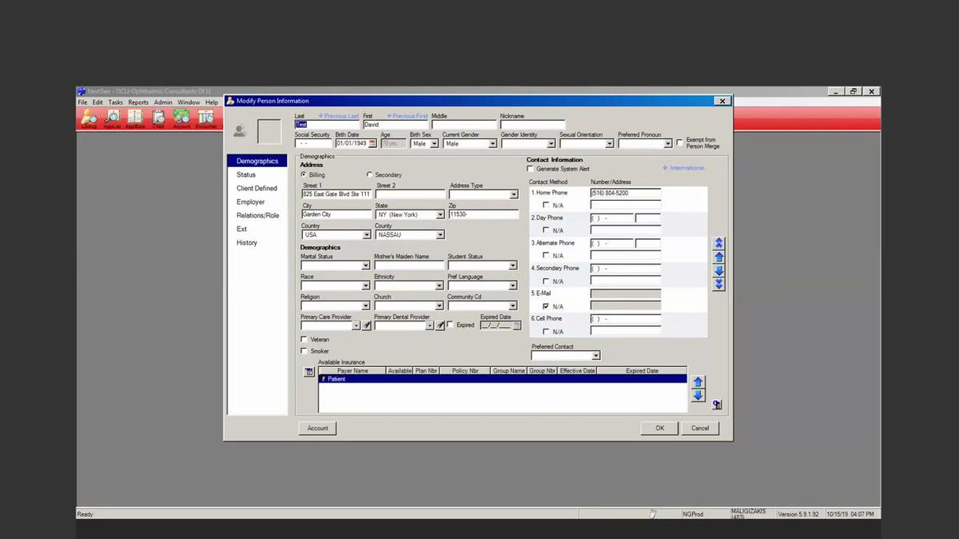The width and height of the screenshot is (959, 539).
Task: Click the icon left of the insurance grid
Action: (308, 372)
